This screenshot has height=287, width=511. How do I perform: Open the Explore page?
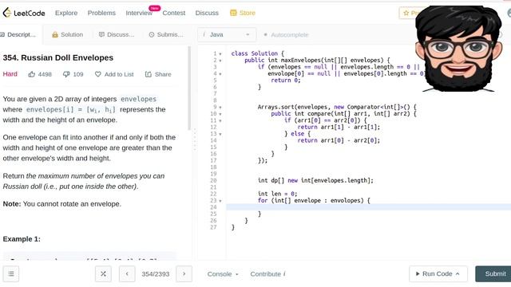click(x=66, y=13)
